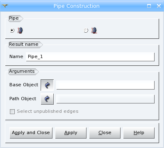Screen dimensions: 164x148
Task: Click the first pipe construction type icon
Action: [x=20, y=30]
